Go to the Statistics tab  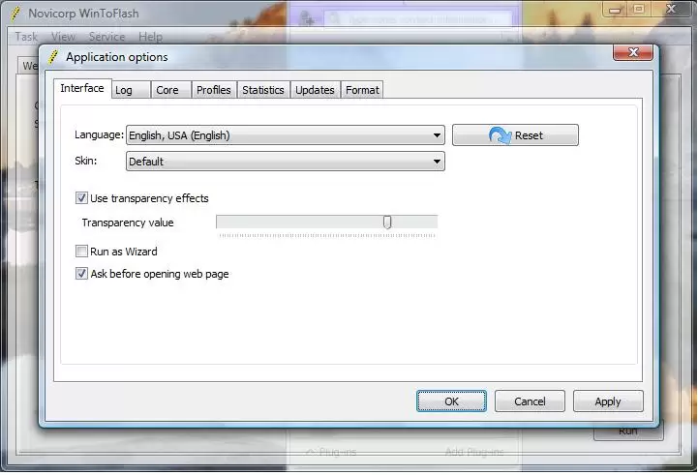tap(263, 90)
